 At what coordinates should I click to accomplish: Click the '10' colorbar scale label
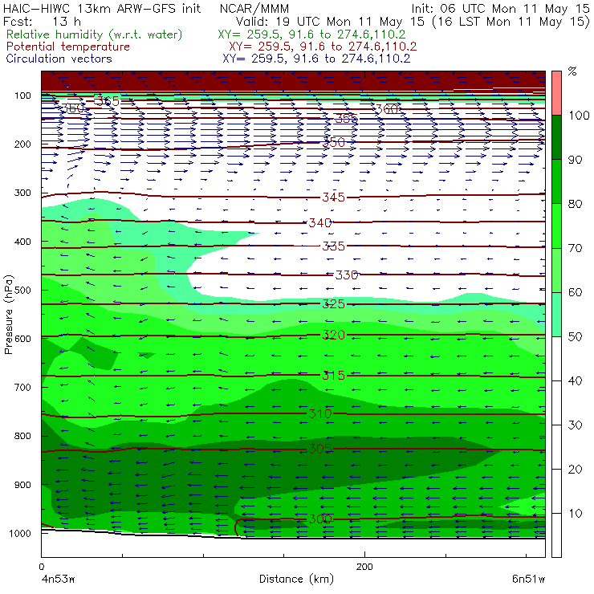pos(575,513)
